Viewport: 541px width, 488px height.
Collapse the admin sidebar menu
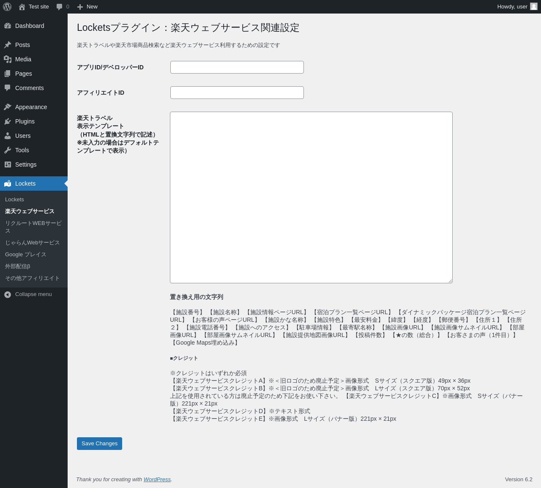tap(28, 294)
